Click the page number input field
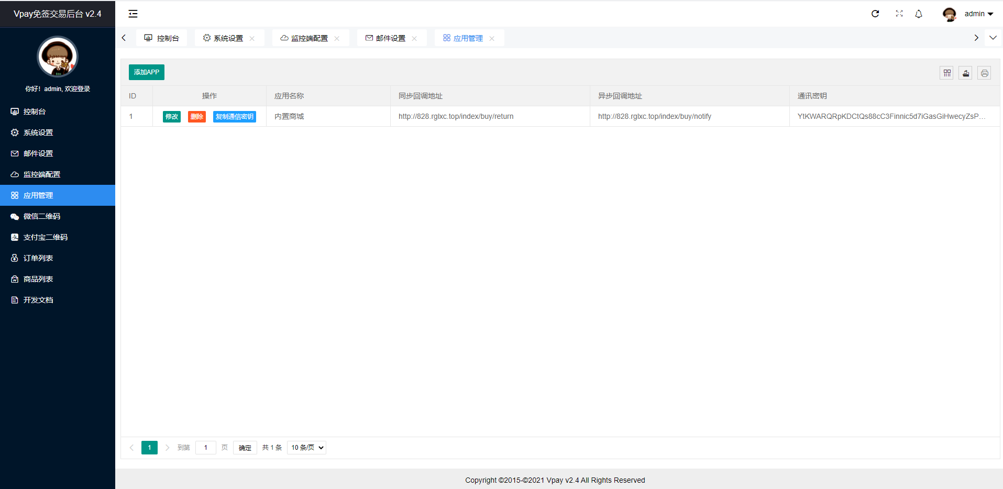Image resolution: width=1003 pixels, height=489 pixels. (x=206, y=448)
